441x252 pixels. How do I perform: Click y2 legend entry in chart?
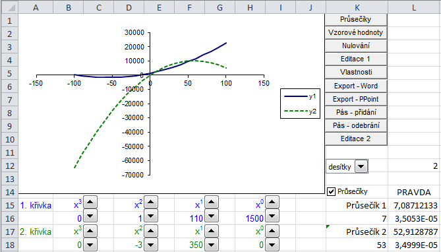click(x=301, y=111)
